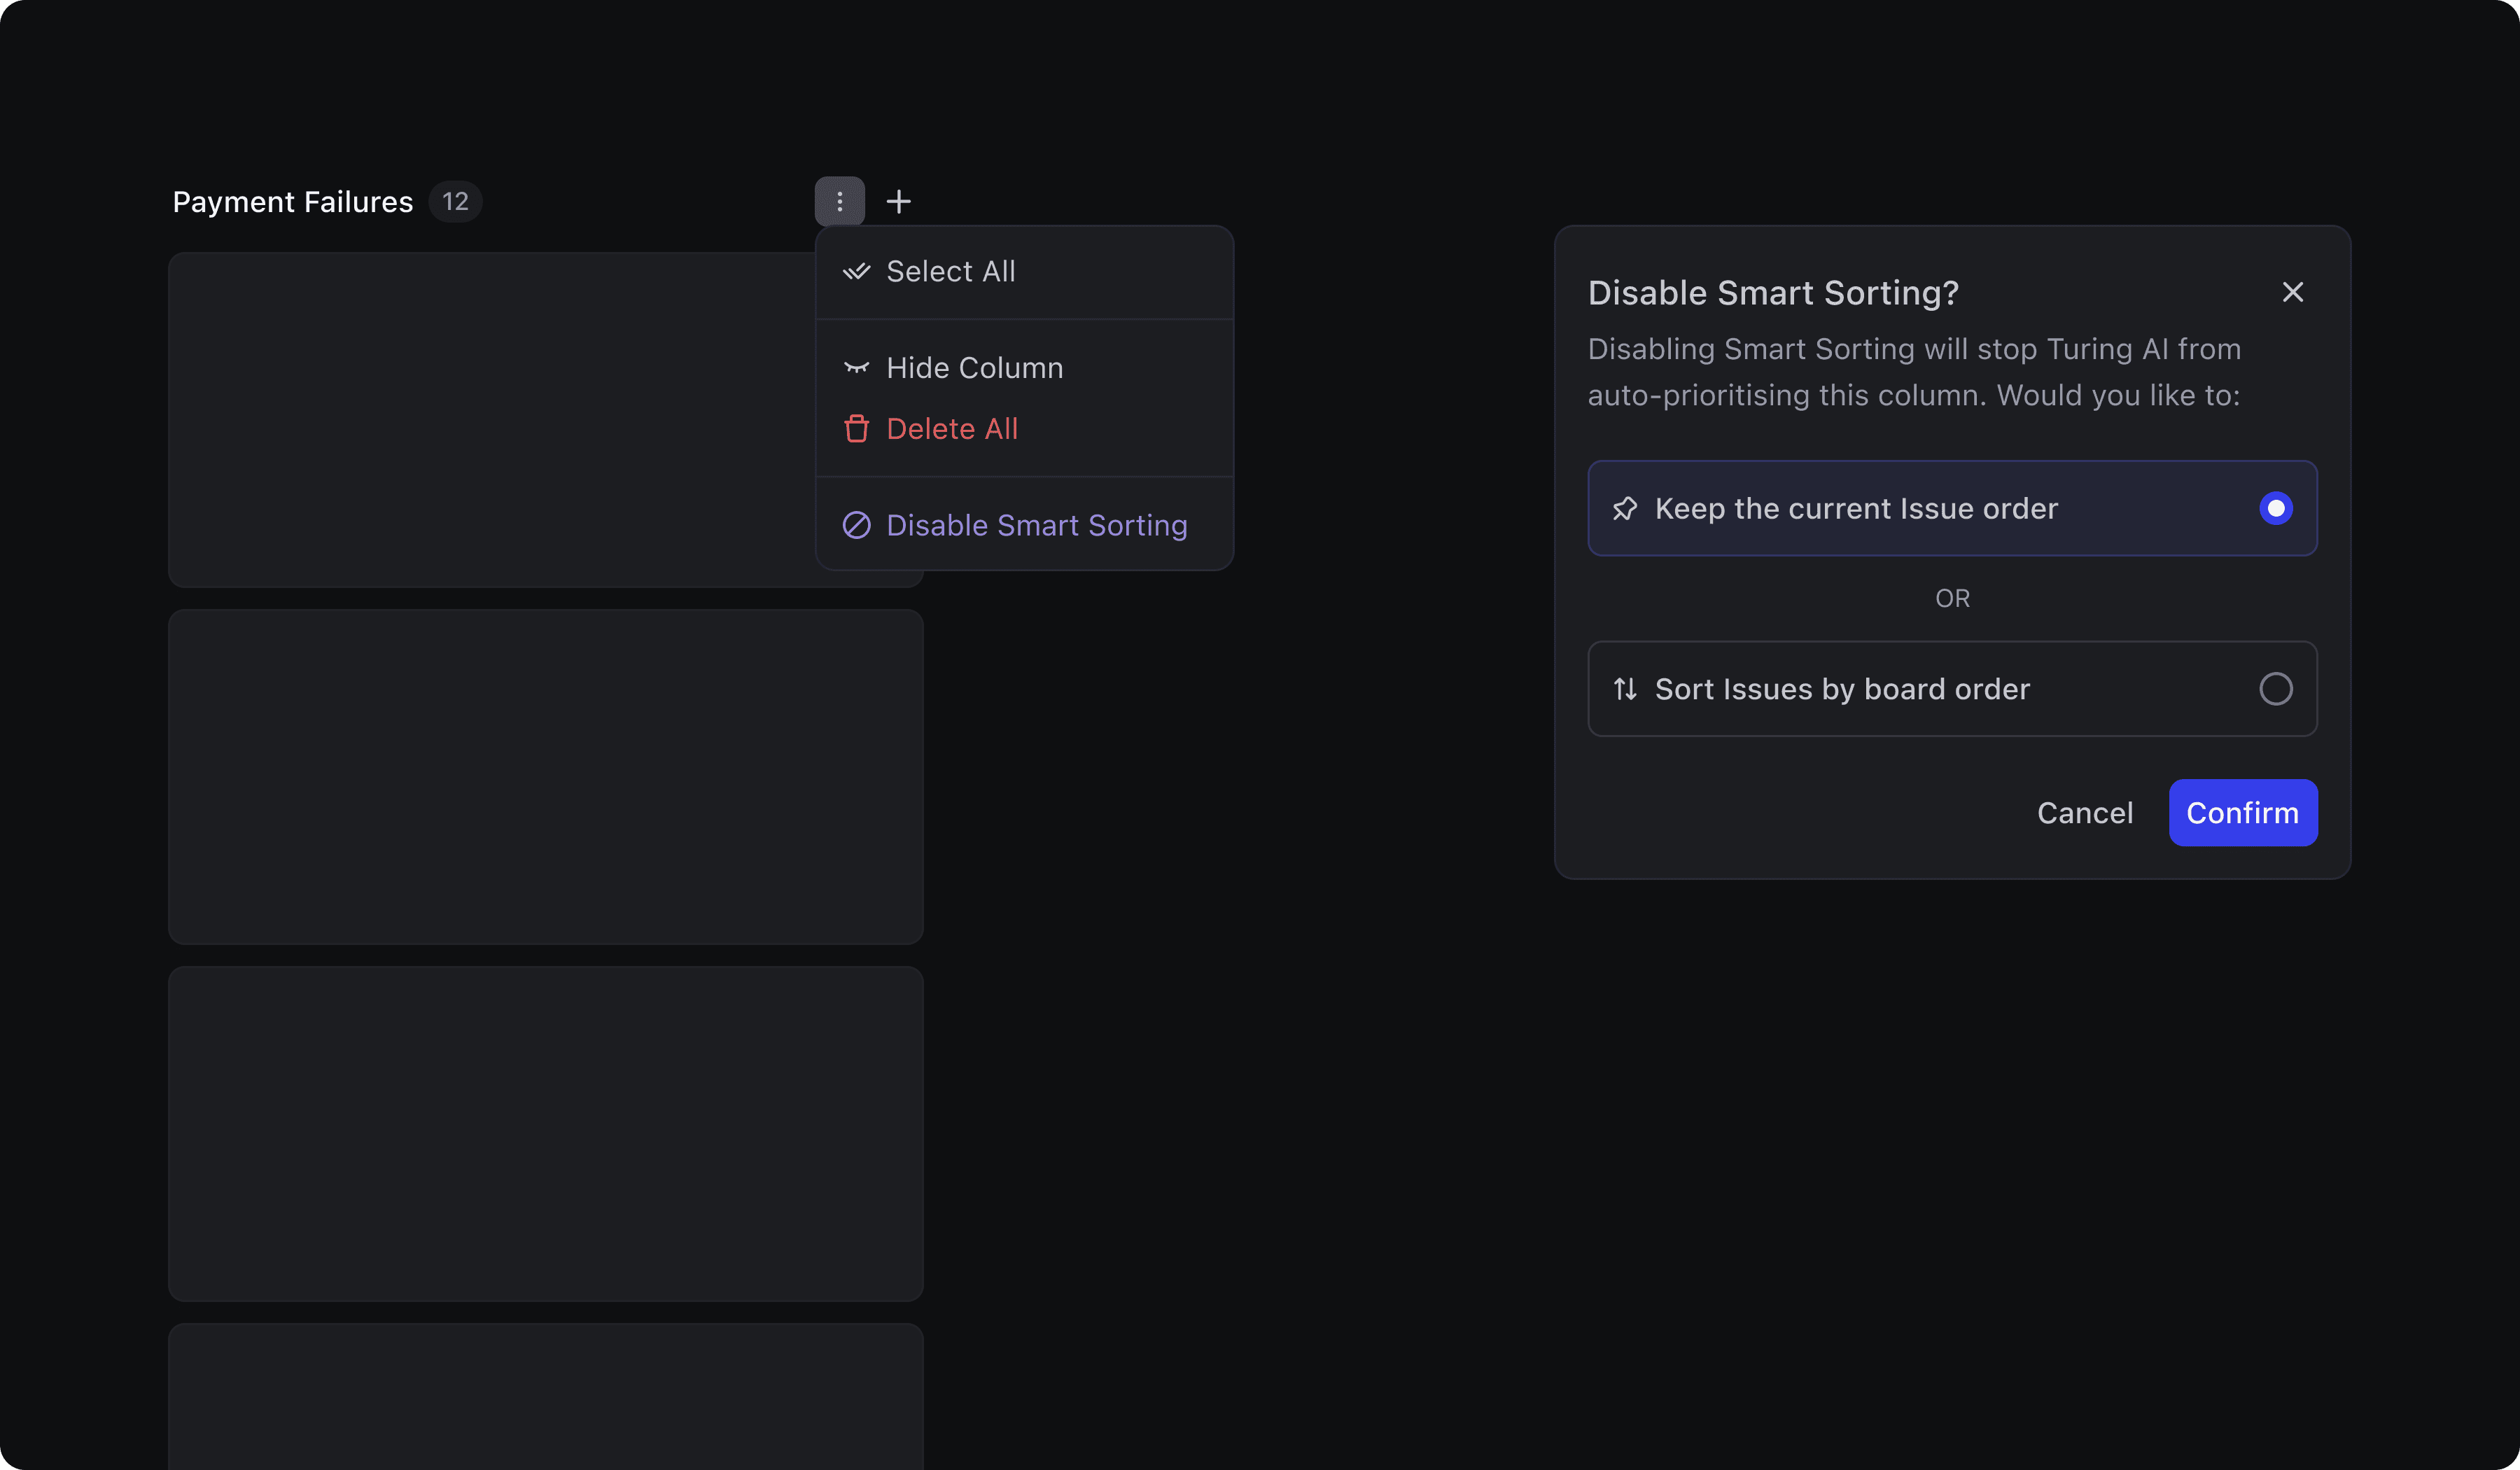The image size is (2520, 1470).
Task: Click the up-down sort arrows icon
Action: pos(1625,689)
